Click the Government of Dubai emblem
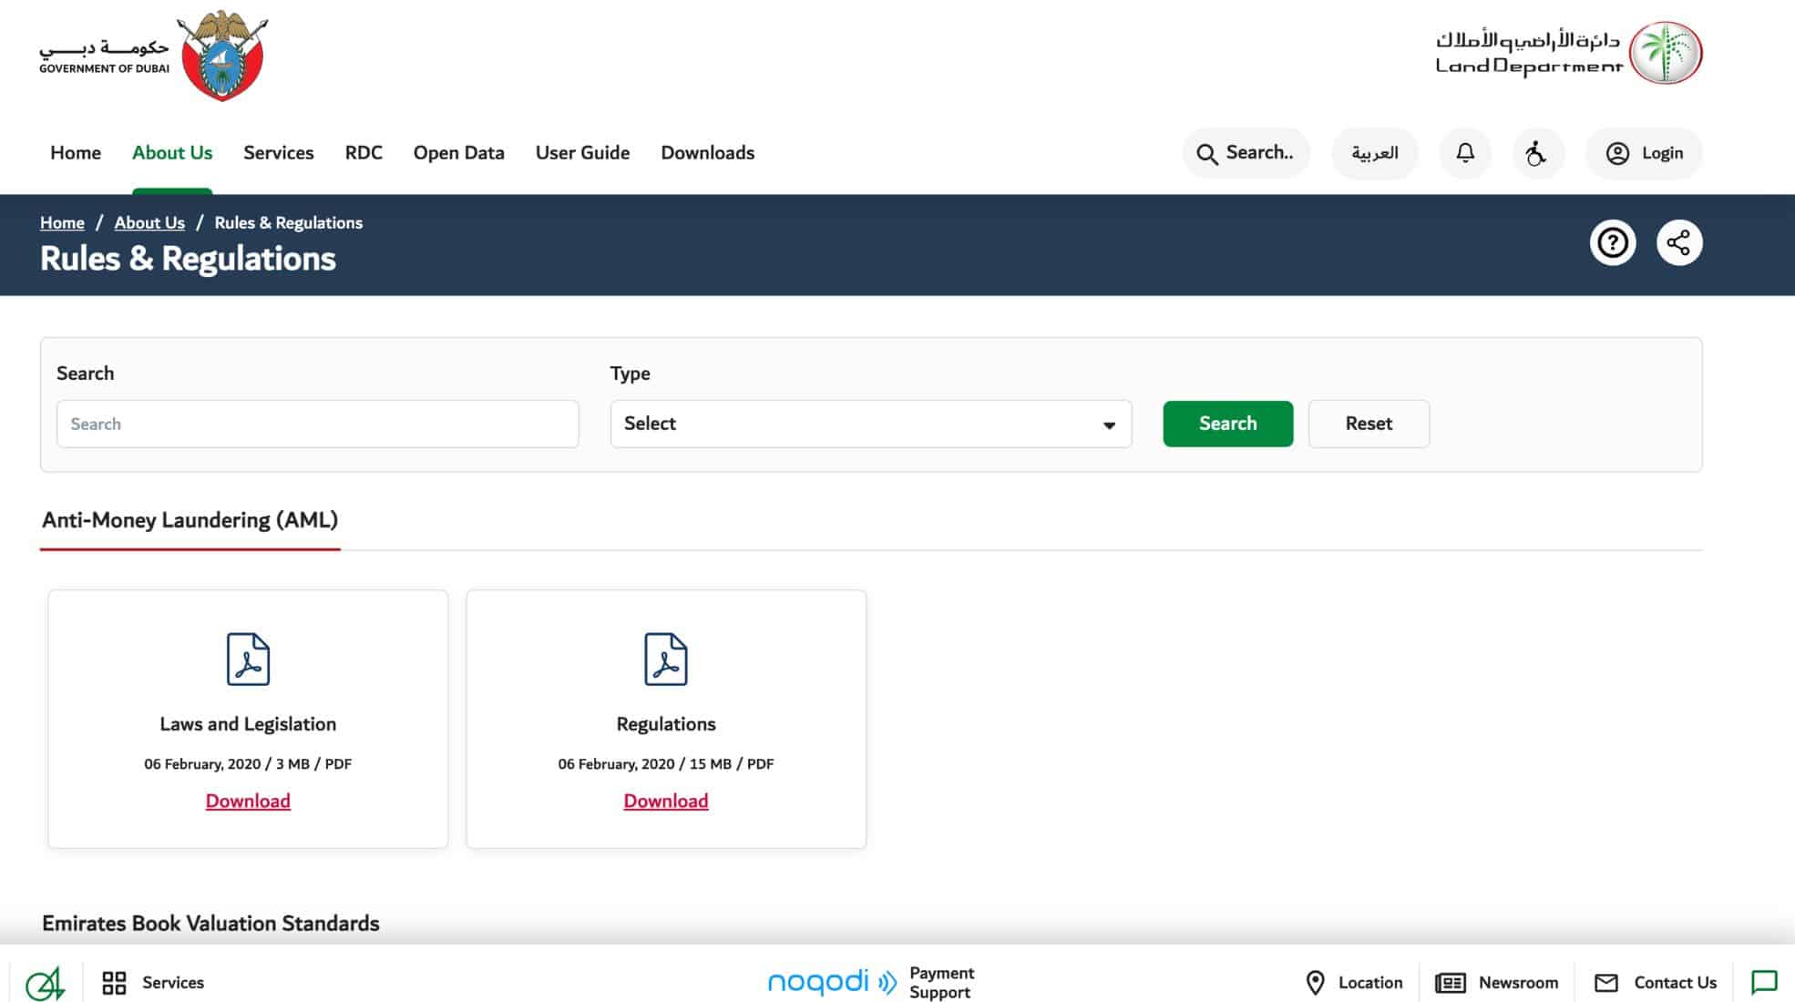The image size is (1795, 1002). click(x=222, y=56)
